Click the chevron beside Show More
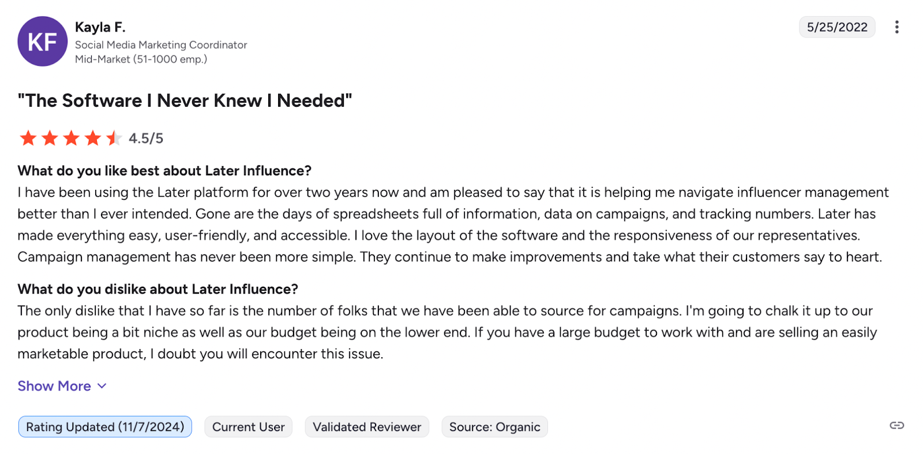Screen dimensions: 923x454 pos(102,386)
